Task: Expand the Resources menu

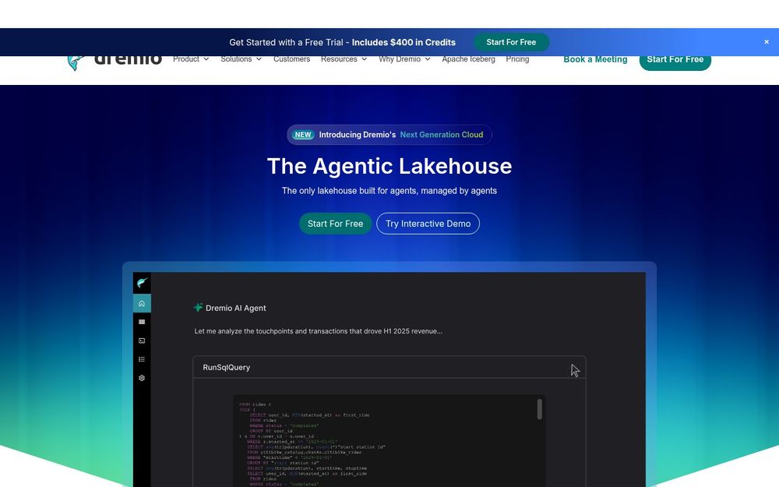Action: tap(344, 59)
